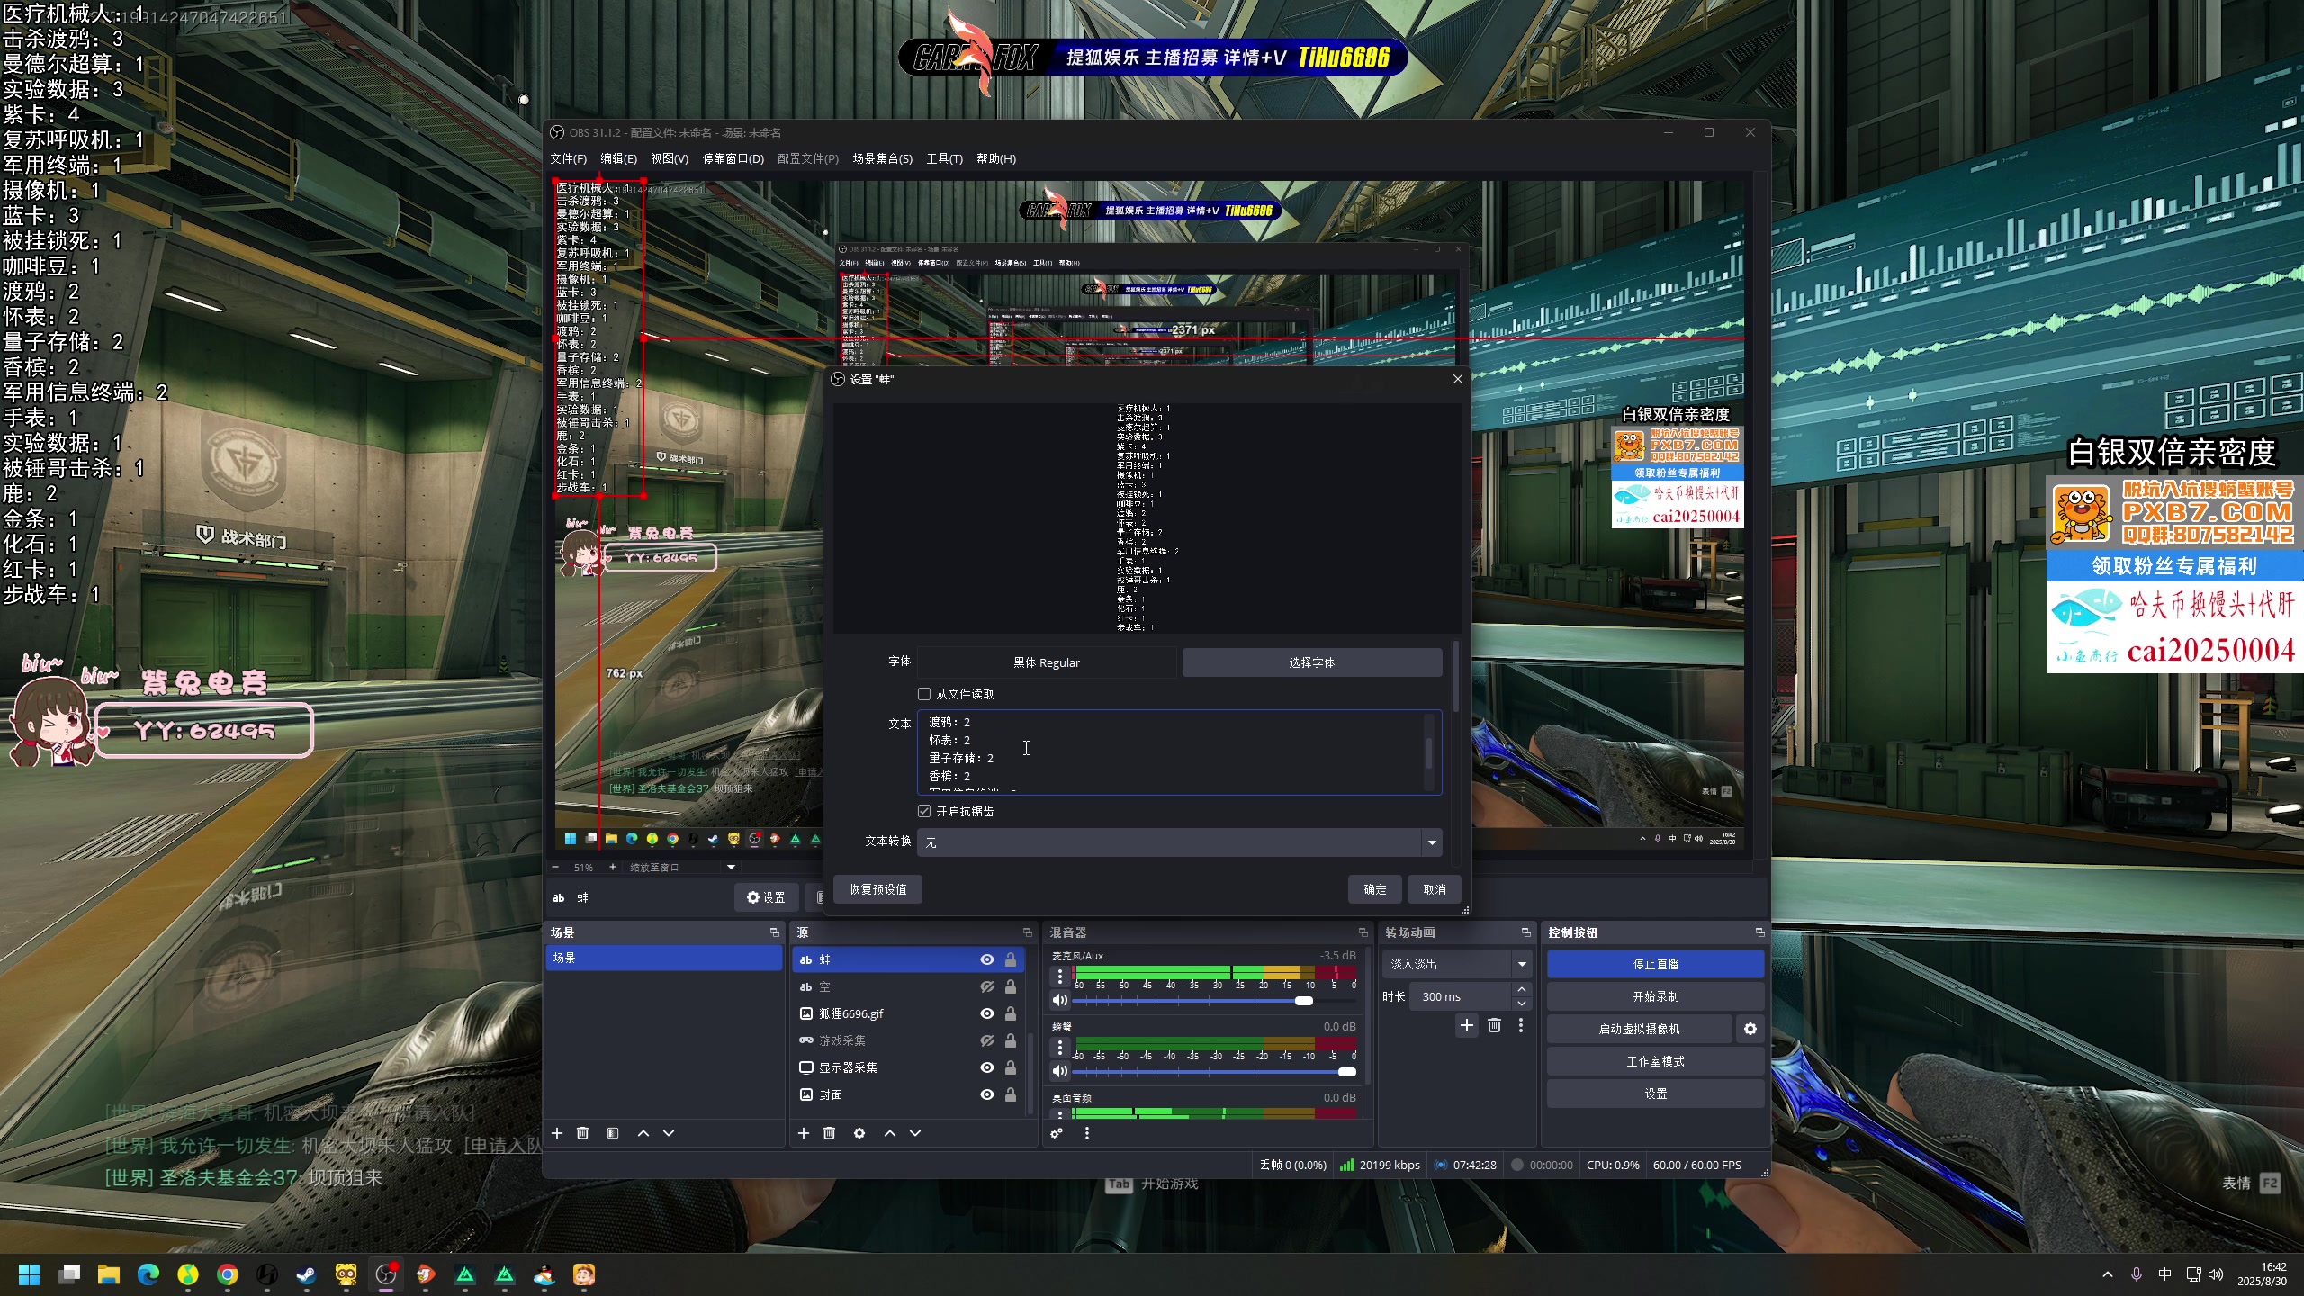
Task: Open the 文件(F) menu
Action: point(568,158)
